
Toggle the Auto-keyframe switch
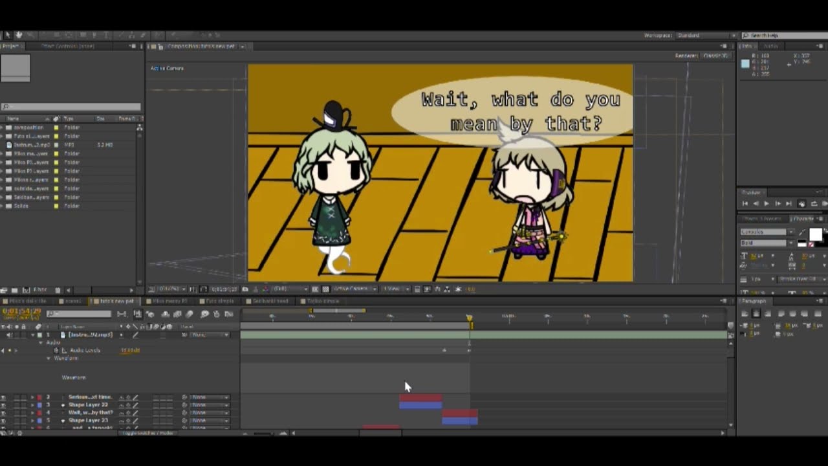(x=217, y=314)
